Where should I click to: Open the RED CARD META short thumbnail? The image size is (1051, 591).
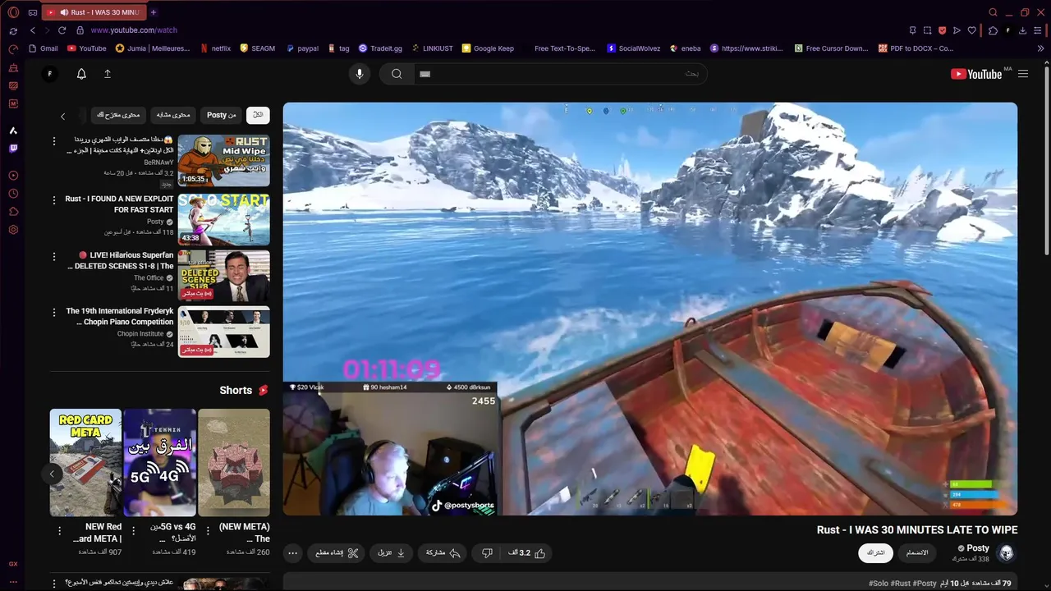(x=85, y=462)
